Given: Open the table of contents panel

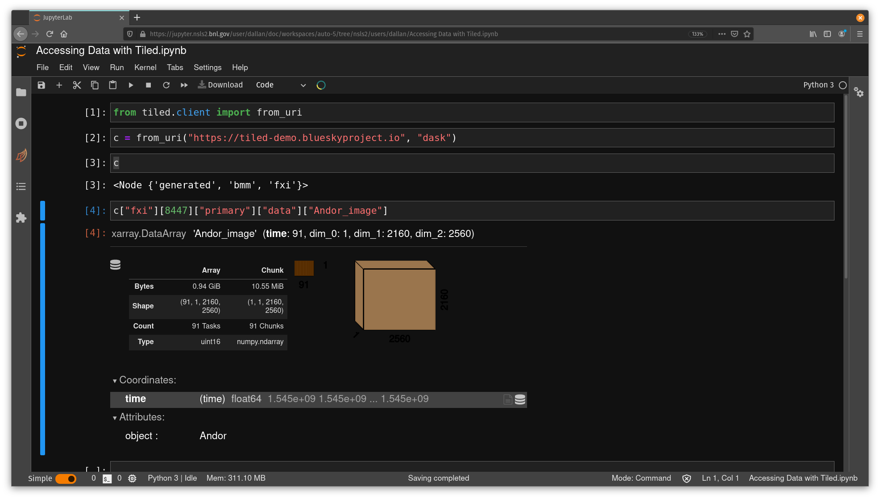Looking at the screenshot, I should [21, 187].
